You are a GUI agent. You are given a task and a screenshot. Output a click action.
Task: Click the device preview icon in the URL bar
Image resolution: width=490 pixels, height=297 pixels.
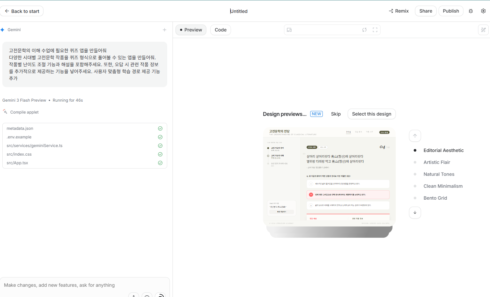point(289,30)
